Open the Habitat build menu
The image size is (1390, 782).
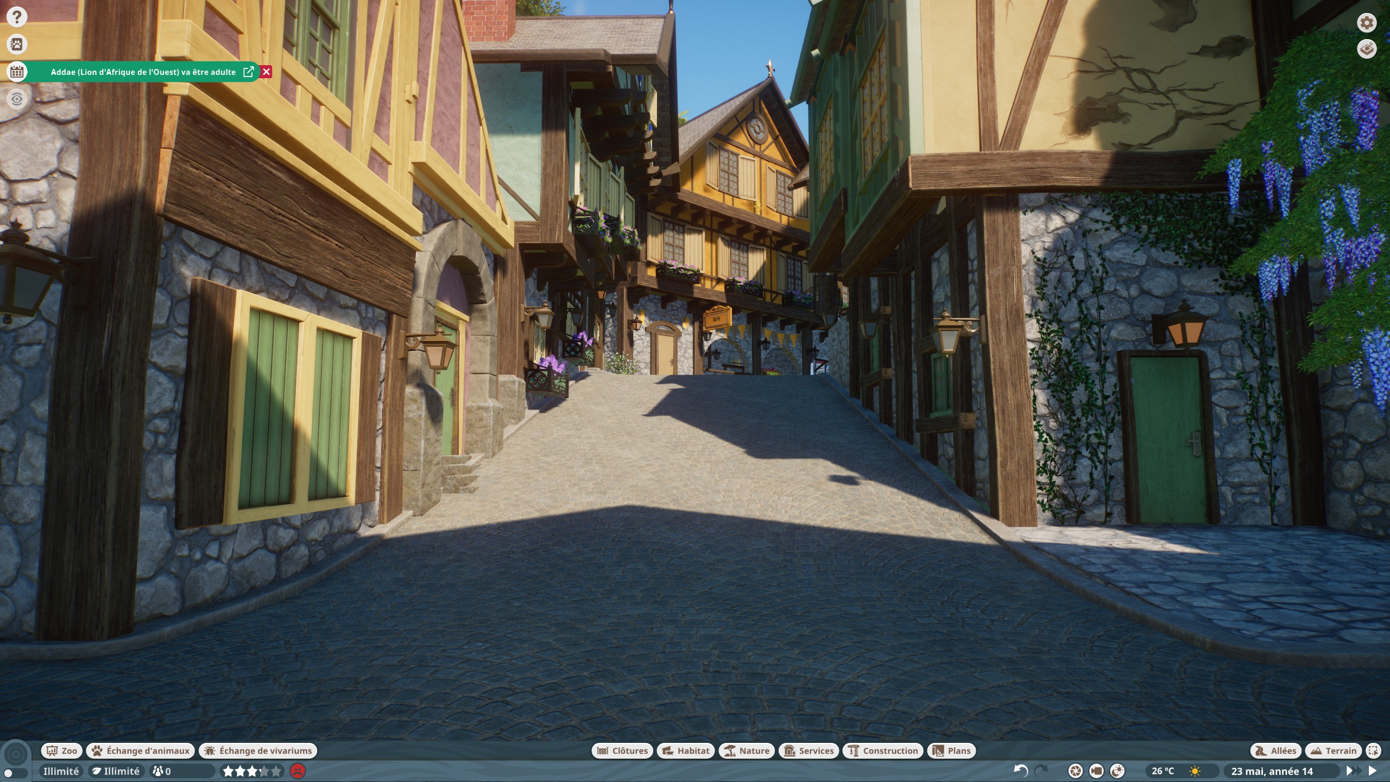[x=686, y=751]
